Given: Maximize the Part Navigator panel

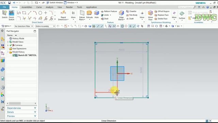Looking at the screenshot, I should tap(35, 31).
